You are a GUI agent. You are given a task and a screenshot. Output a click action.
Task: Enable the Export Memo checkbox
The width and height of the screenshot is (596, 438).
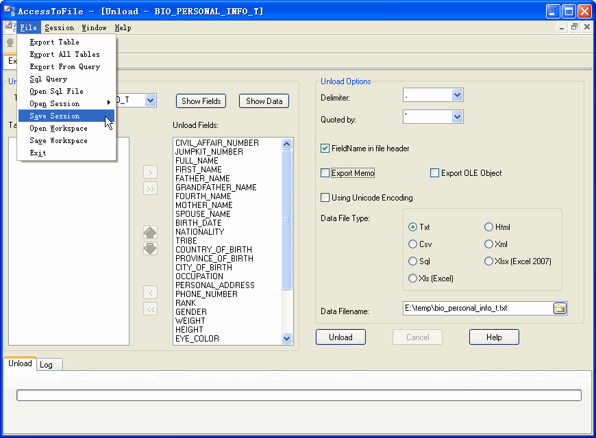pyautogui.click(x=325, y=173)
